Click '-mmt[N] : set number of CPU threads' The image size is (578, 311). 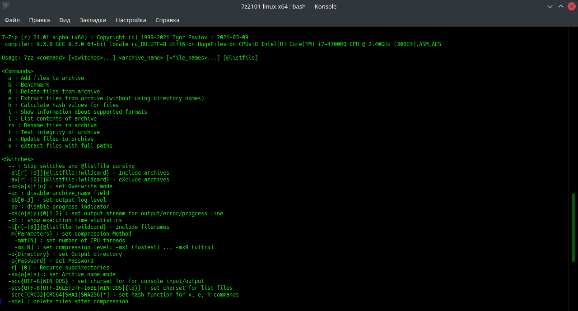[70, 241]
